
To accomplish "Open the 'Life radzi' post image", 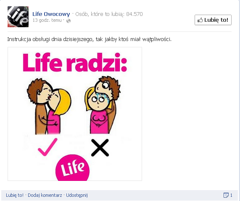I will pyautogui.click(x=75, y=114).
